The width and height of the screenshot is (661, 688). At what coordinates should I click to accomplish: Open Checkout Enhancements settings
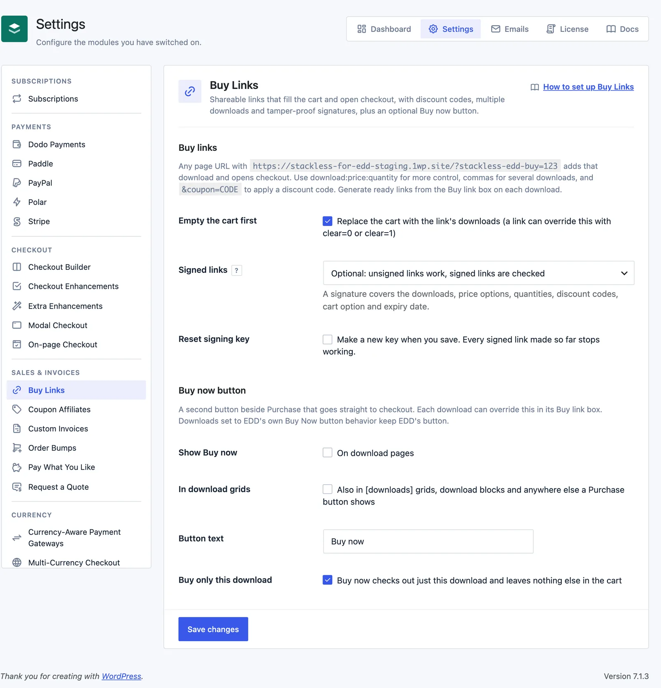pyautogui.click(x=76, y=286)
